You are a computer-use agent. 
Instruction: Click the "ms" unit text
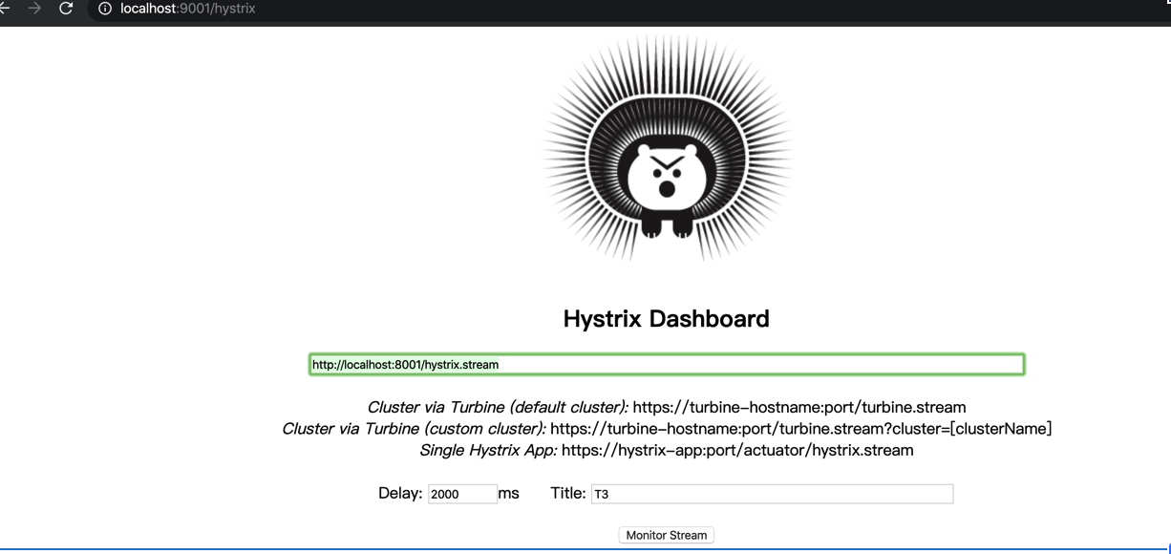click(509, 493)
